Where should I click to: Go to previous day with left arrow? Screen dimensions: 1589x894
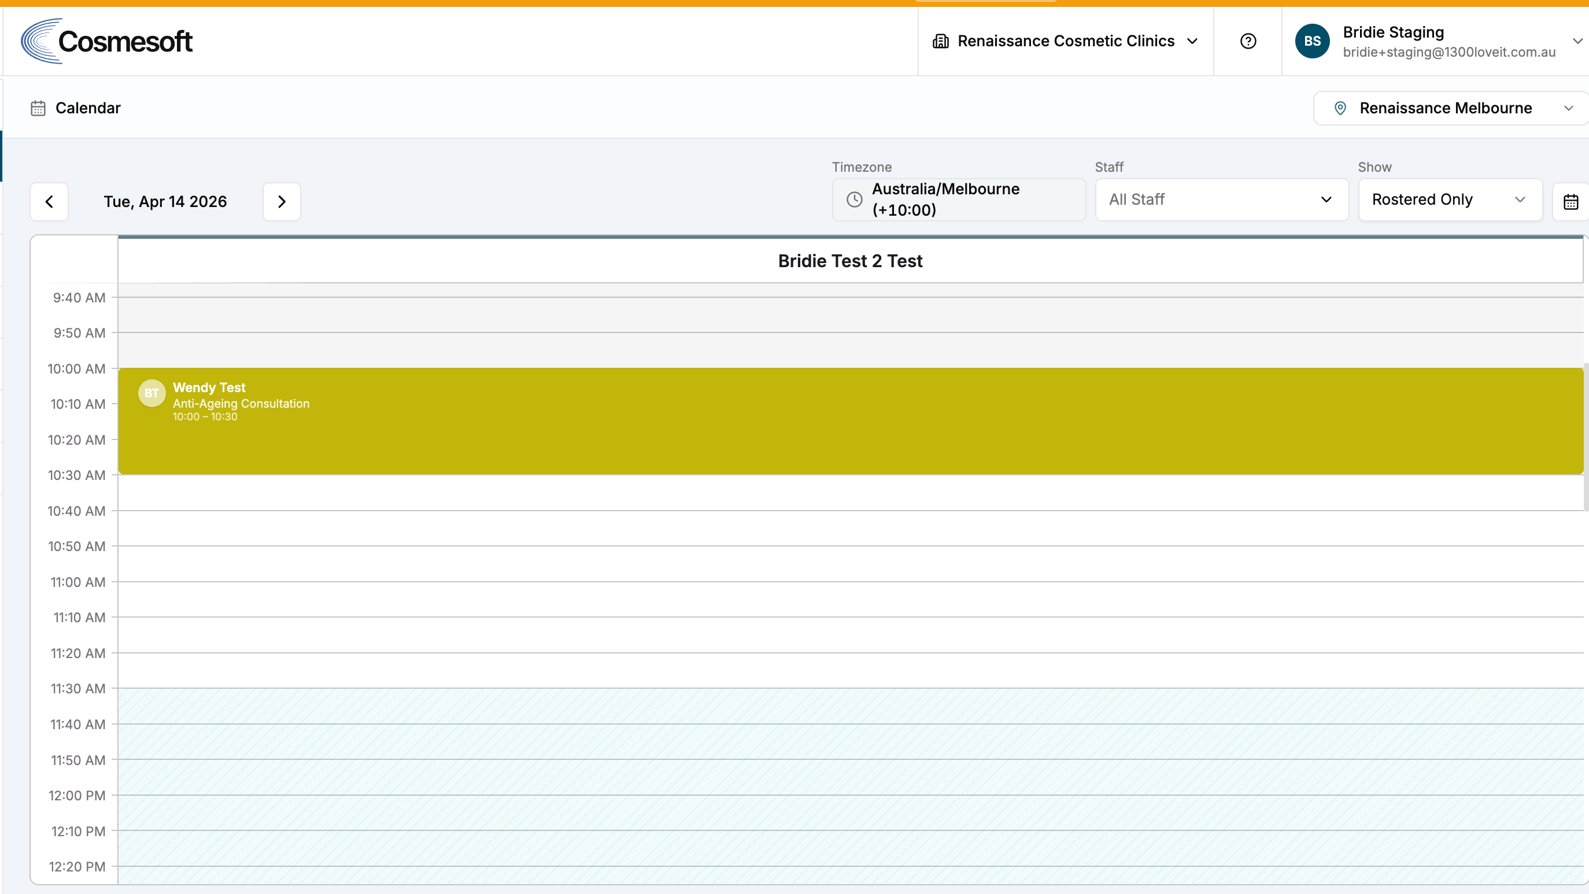click(49, 202)
